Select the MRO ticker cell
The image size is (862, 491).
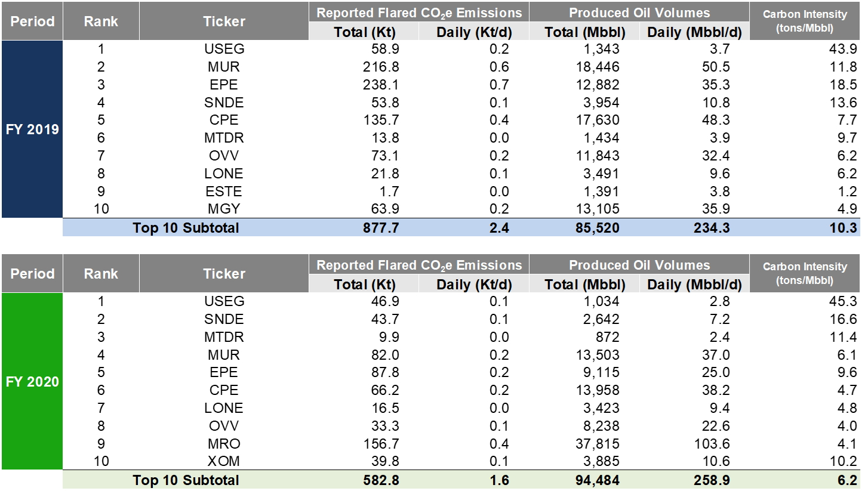point(224,444)
